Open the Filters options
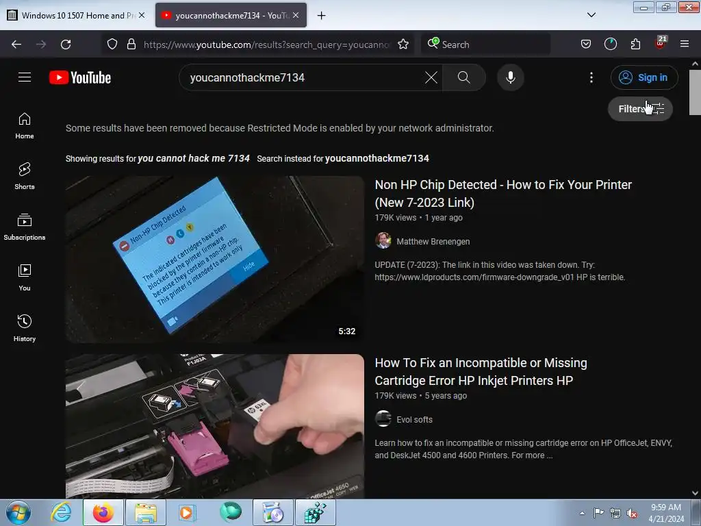The image size is (701, 526). click(x=640, y=109)
